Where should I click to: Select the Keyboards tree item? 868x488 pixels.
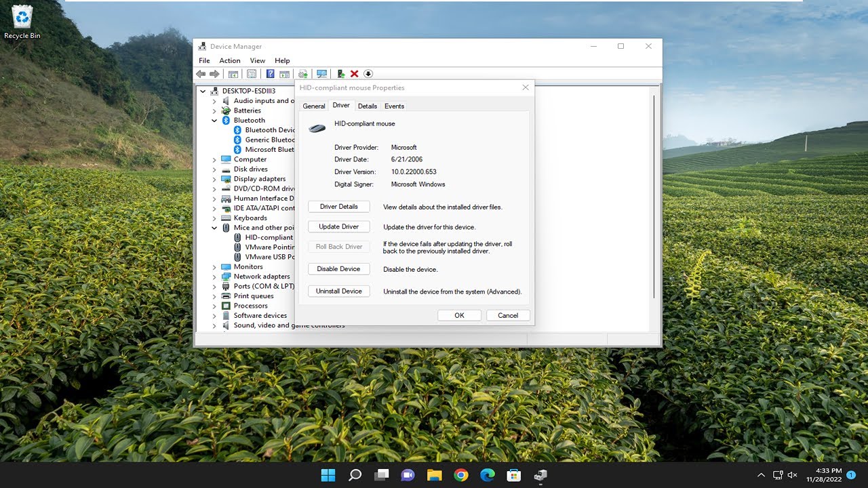(x=250, y=218)
